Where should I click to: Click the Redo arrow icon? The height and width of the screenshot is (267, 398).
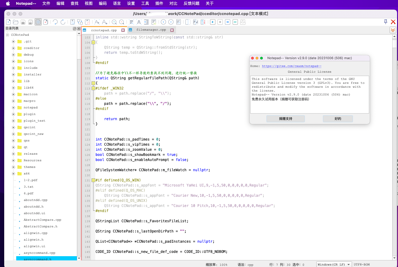pos(63,22)
